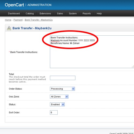Click inside the Bank Transfer Instructions textarea
This screenshot has height=134, width=134.
tap(92, 52)
